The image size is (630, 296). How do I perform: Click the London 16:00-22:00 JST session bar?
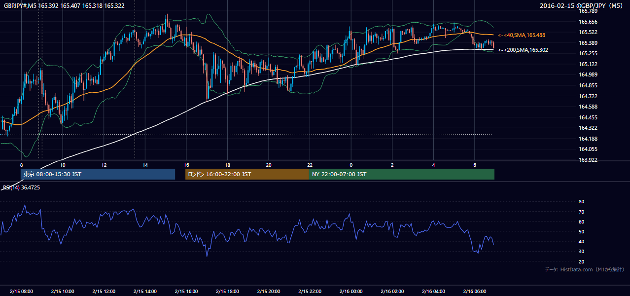pos(247,174)
